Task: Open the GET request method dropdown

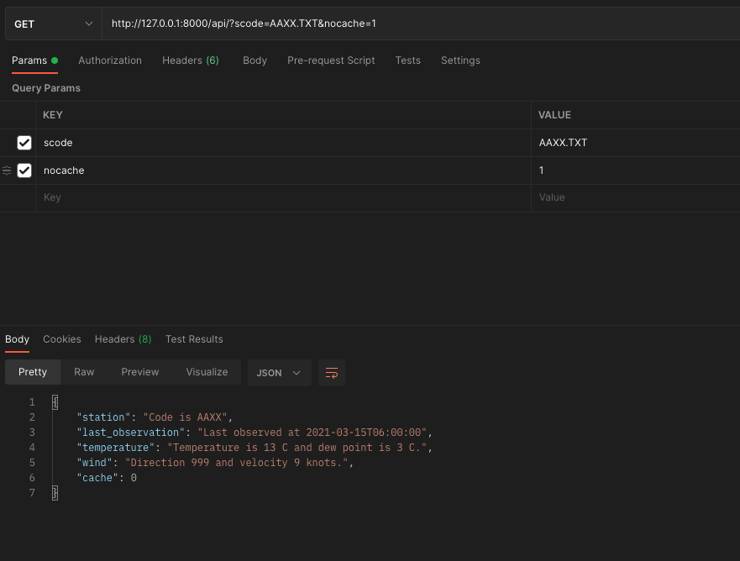Action: coord(52,23)
